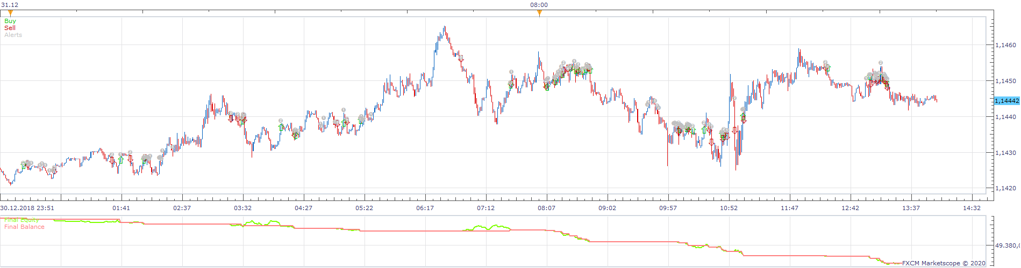Viewport: 1021px width, 268px height.
Task: Toggle the red Sell legend label
Action: coord(10,28)
